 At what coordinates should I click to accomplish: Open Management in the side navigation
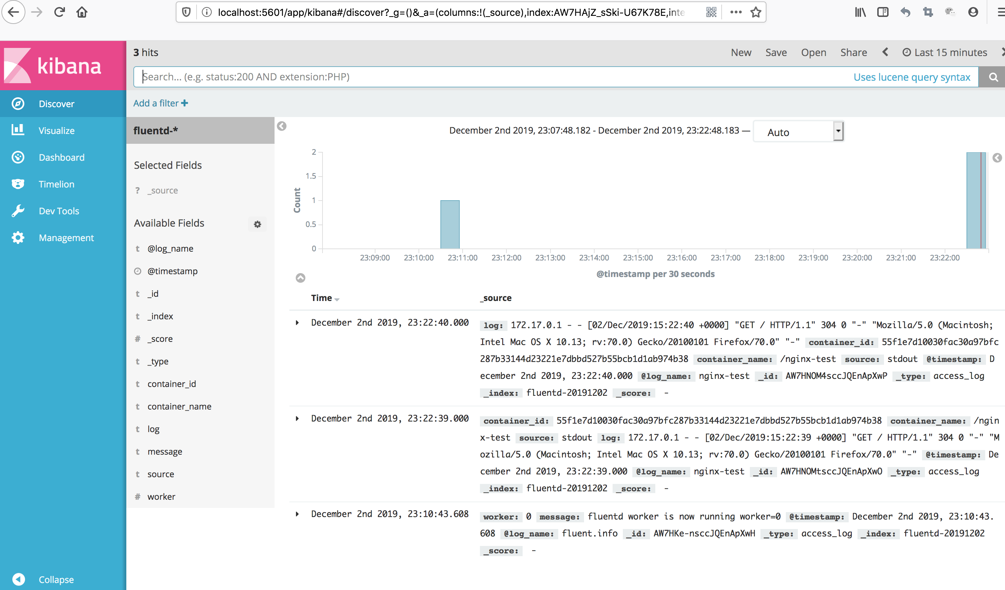point(63,238)
